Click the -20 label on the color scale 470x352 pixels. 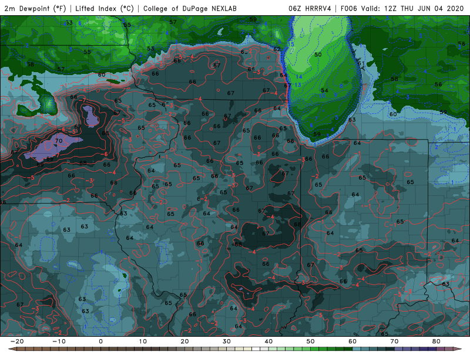[x=17, y=341]
